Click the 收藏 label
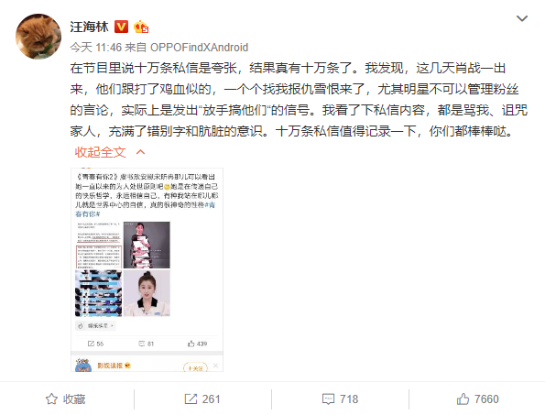545x415 pixels. [74, 399]
